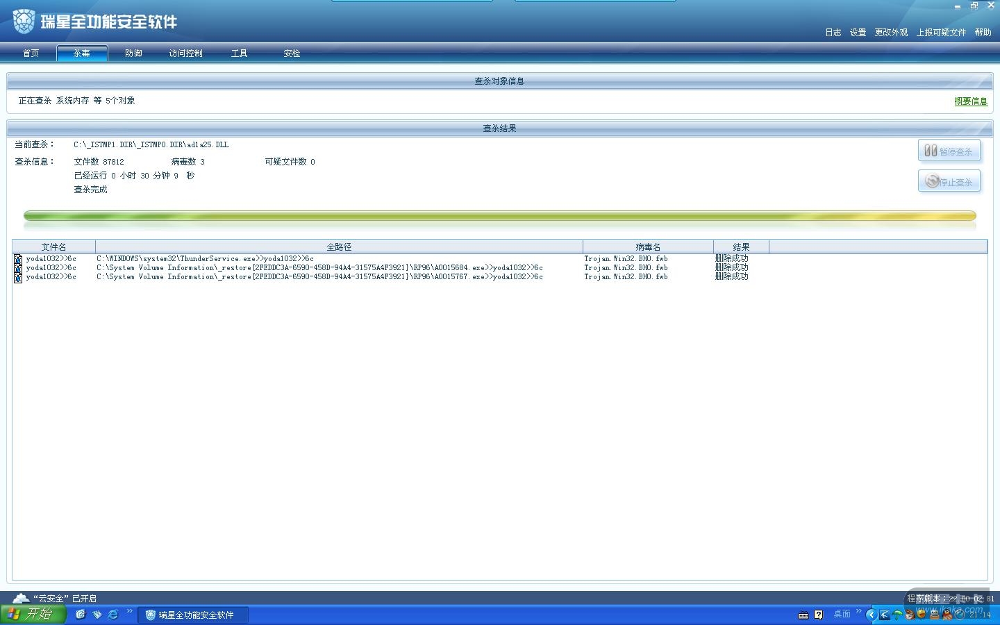Click the 可疑文件数 0 suspicious file count
The image size is (1000, 625).
click(x=290, y=162)
